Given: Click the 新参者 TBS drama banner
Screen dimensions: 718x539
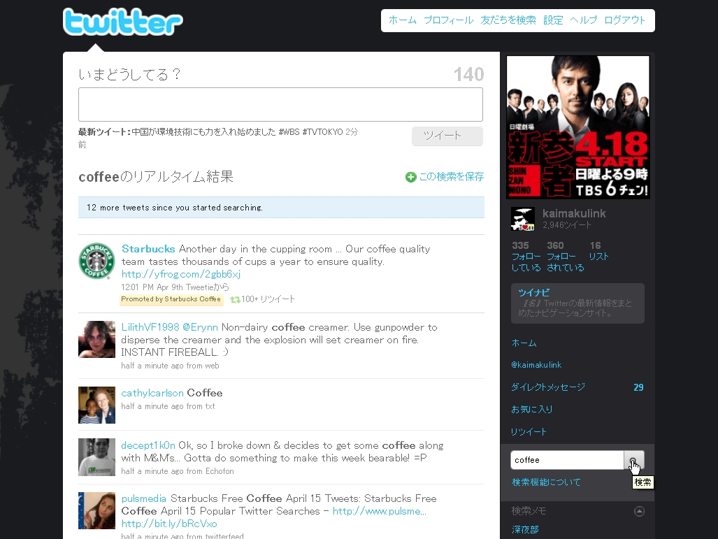Looking at the screenshot, I should (578, 127).
